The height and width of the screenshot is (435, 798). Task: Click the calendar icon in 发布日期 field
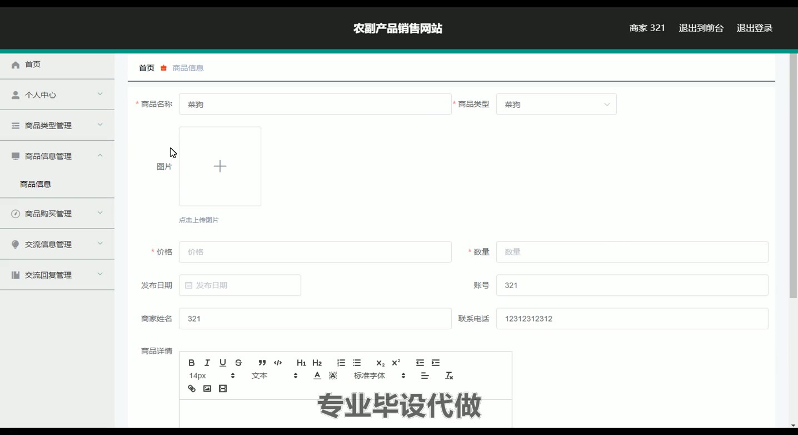[x=188, y=285]
